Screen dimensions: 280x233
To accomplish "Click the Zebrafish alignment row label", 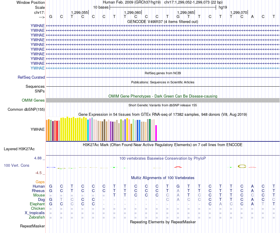I will pyautogui.click(x=37, y=217).
